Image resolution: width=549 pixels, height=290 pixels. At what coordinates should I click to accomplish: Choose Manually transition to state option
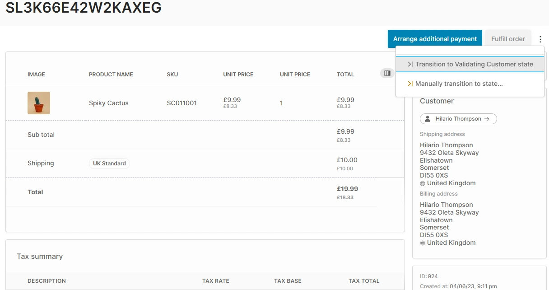[458, 84]
